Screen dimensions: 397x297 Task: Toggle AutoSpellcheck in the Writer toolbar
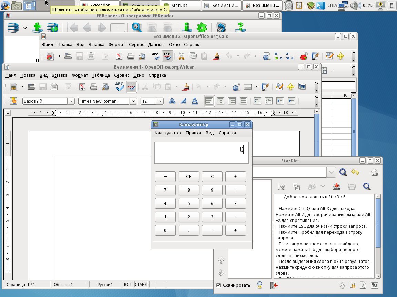[131, 87]
